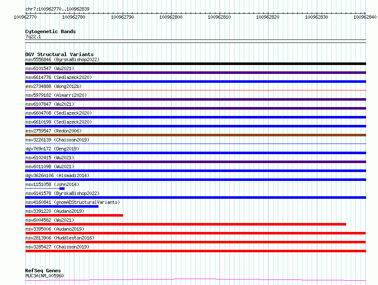Click the purple bar under nsv6102415

pyautogui.click(x=195, y=162)
